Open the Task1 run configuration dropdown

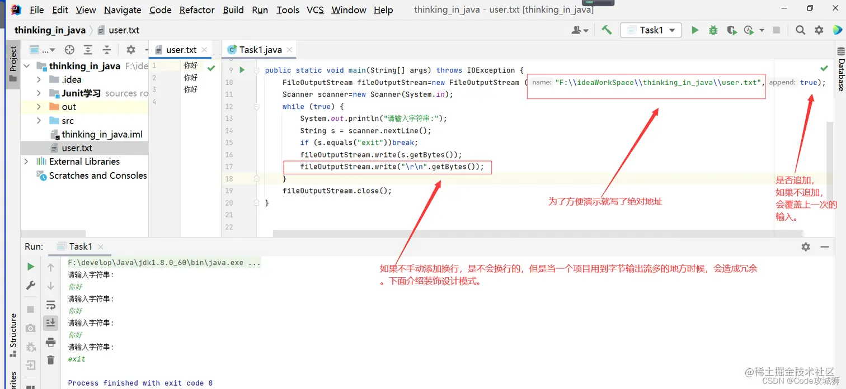tap(651, 30)
